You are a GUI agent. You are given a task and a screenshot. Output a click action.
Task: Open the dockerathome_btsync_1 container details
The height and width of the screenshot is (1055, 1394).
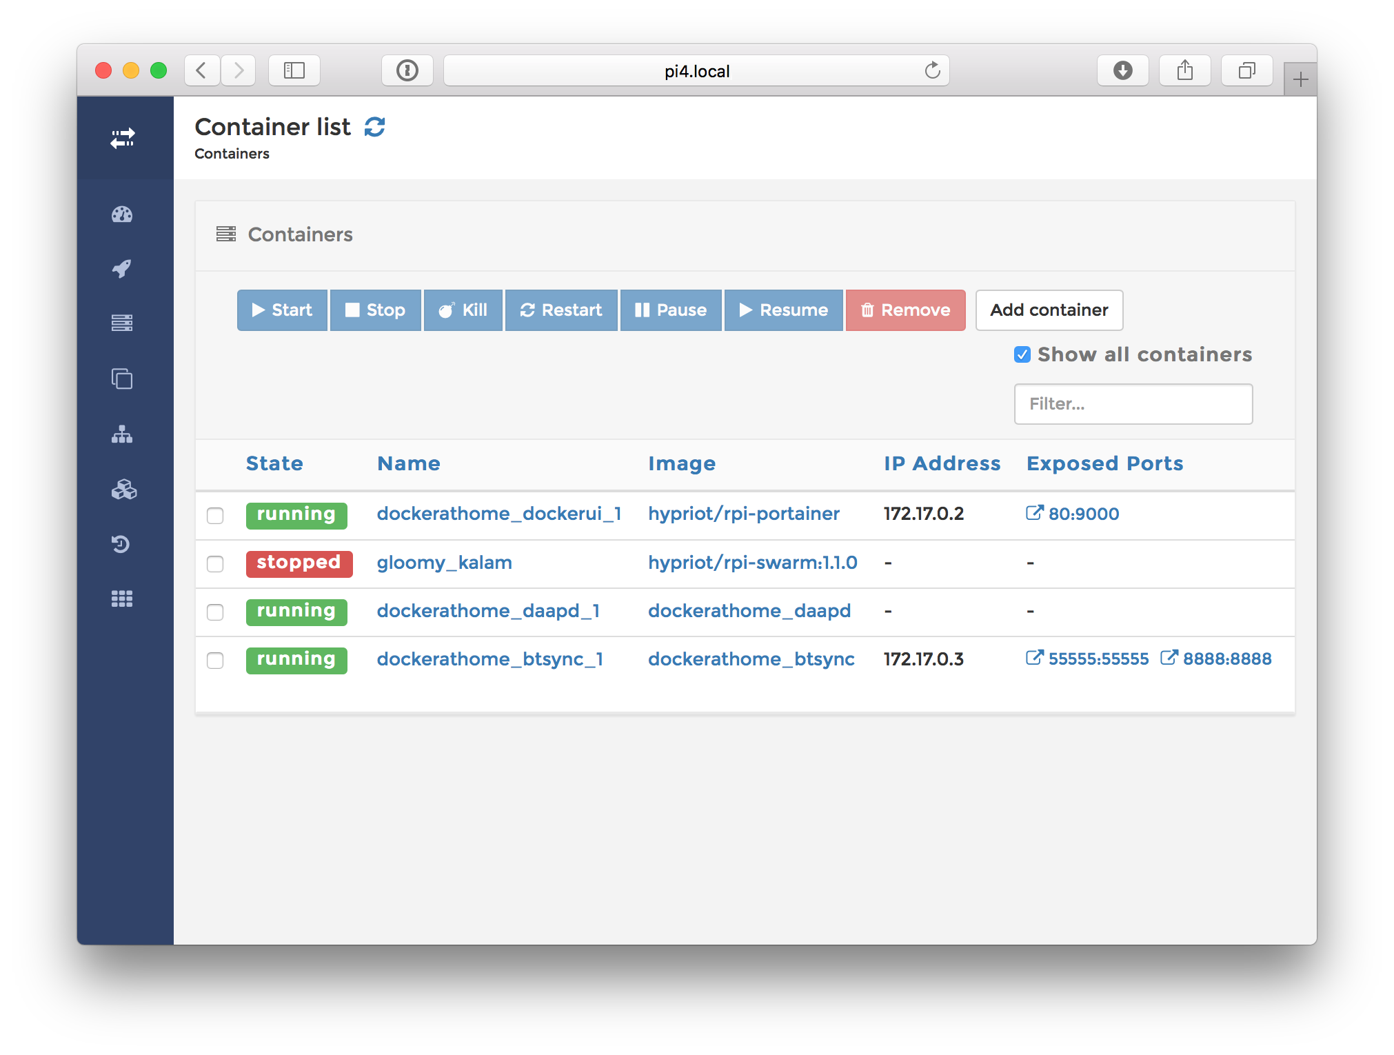coord(489,659)
